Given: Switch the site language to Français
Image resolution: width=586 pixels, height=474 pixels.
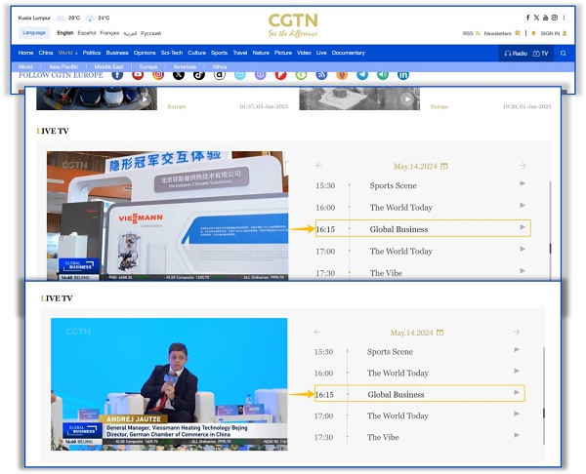Looking at the screenshot, I should click(x=109, y=33).
